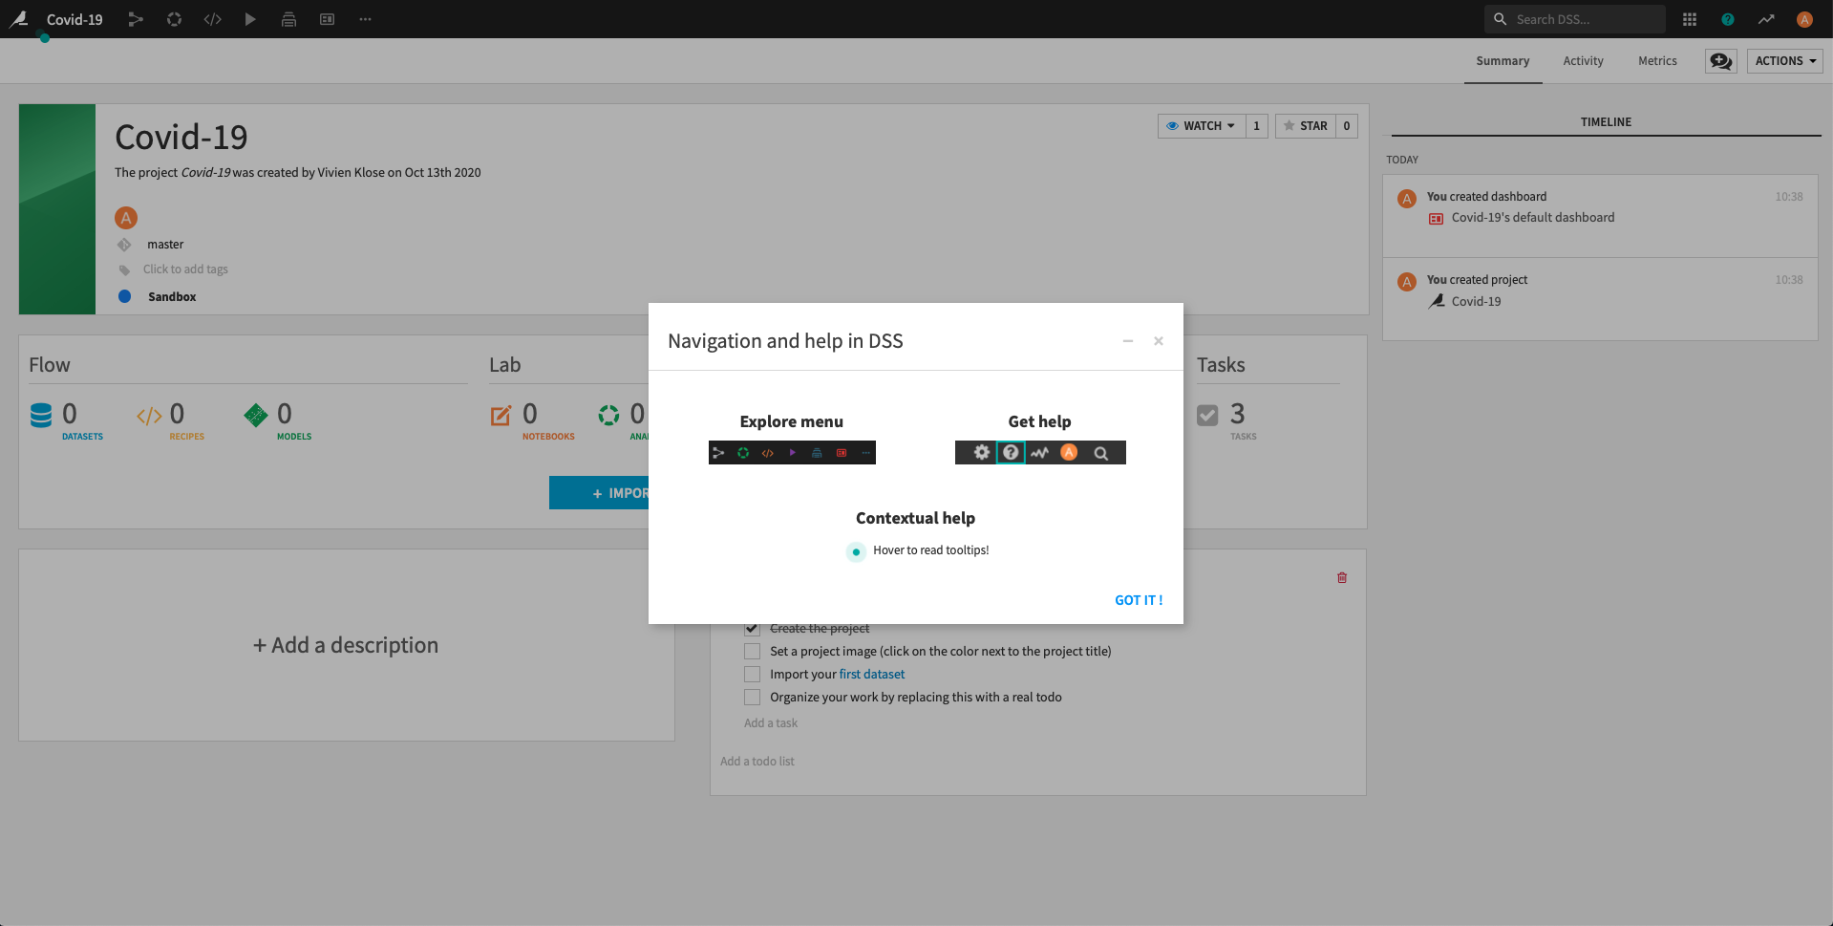Open the Code notebooks icon in navbar
The image size is (1833, 926).
[x=212, y=19]
